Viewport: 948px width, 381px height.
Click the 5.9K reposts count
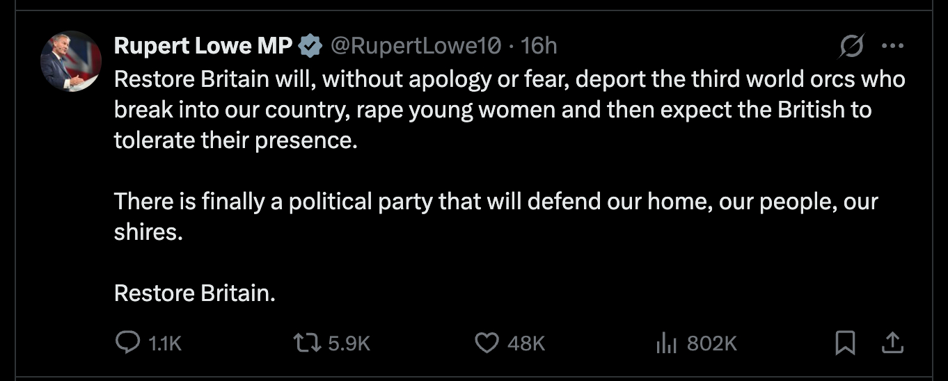pos(349,343)
